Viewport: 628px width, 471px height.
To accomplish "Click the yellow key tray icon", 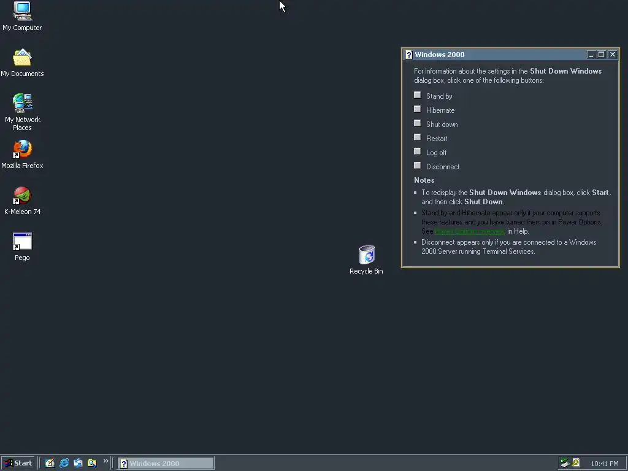I will click(576, 462).
